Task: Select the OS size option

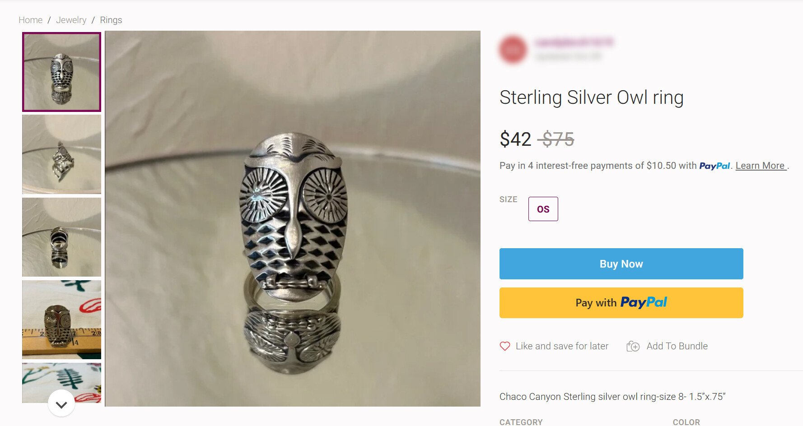Action: tap(543, 209)
